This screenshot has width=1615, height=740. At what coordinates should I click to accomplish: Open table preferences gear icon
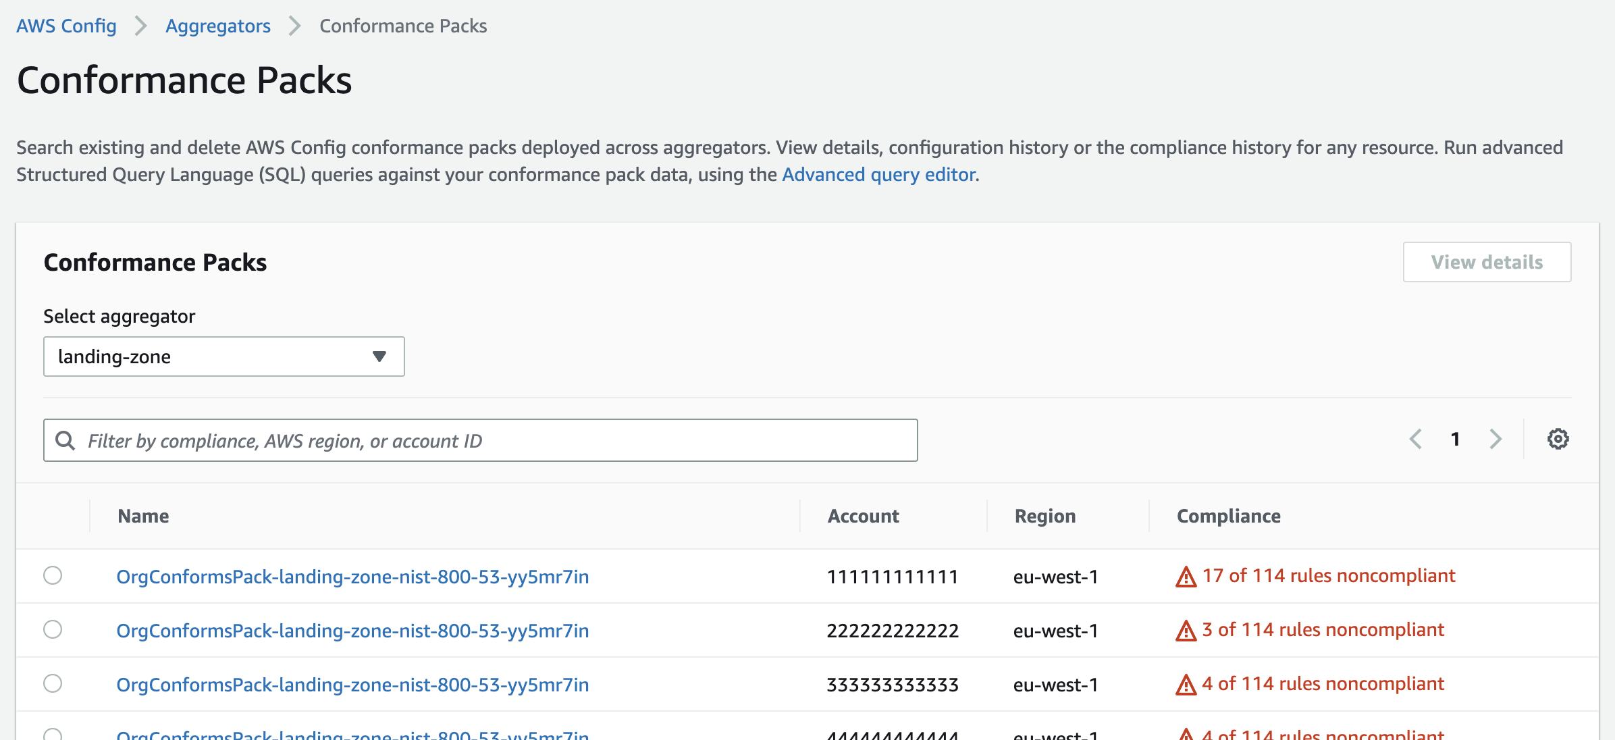pos(1558,440)
